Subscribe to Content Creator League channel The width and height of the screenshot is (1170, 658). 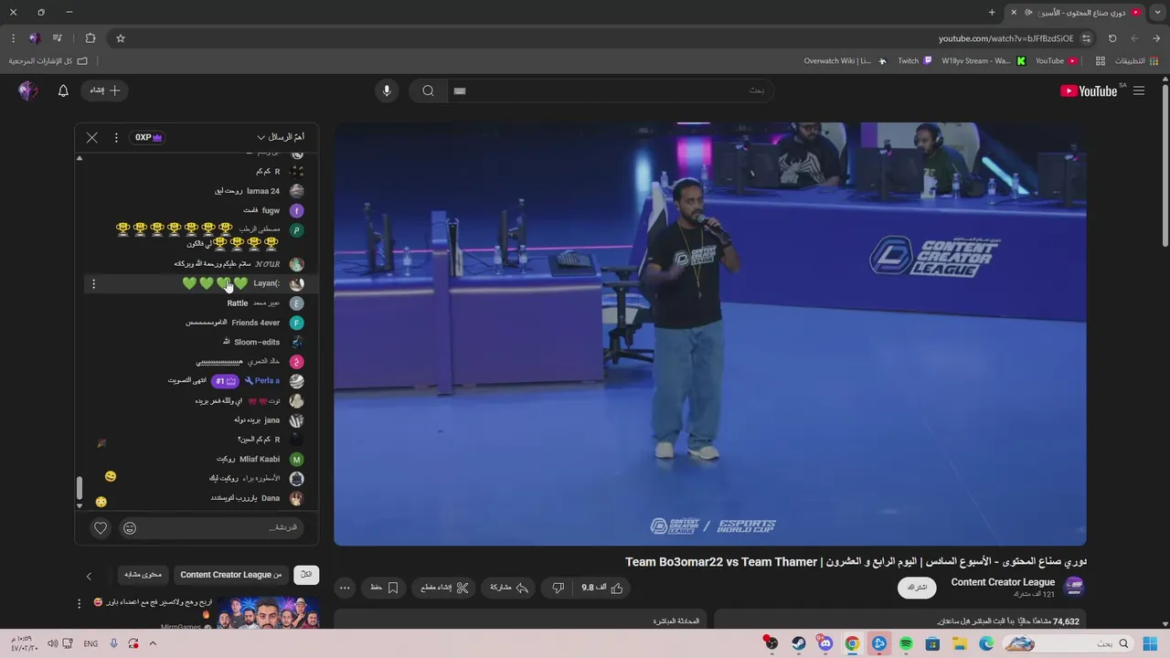[917, 588]
